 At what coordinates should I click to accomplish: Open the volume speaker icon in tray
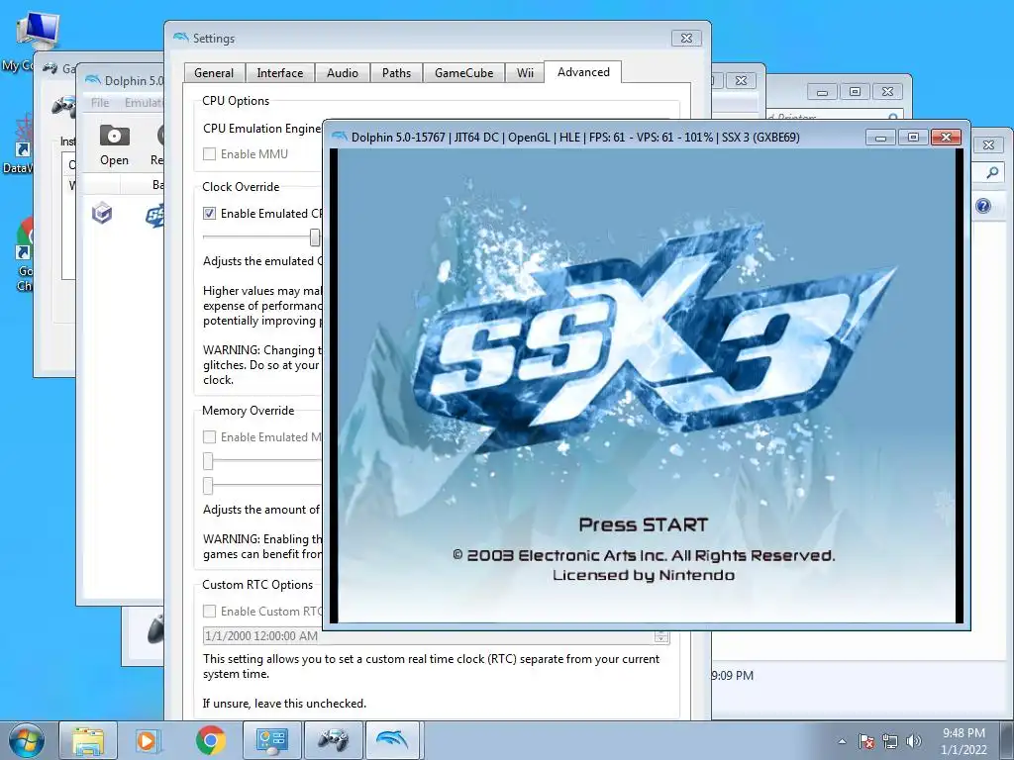914,741
